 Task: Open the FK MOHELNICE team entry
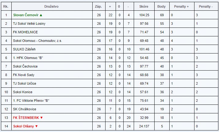25,32
